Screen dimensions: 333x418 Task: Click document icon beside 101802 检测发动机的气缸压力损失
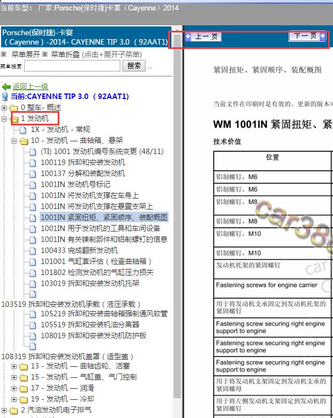33,273
